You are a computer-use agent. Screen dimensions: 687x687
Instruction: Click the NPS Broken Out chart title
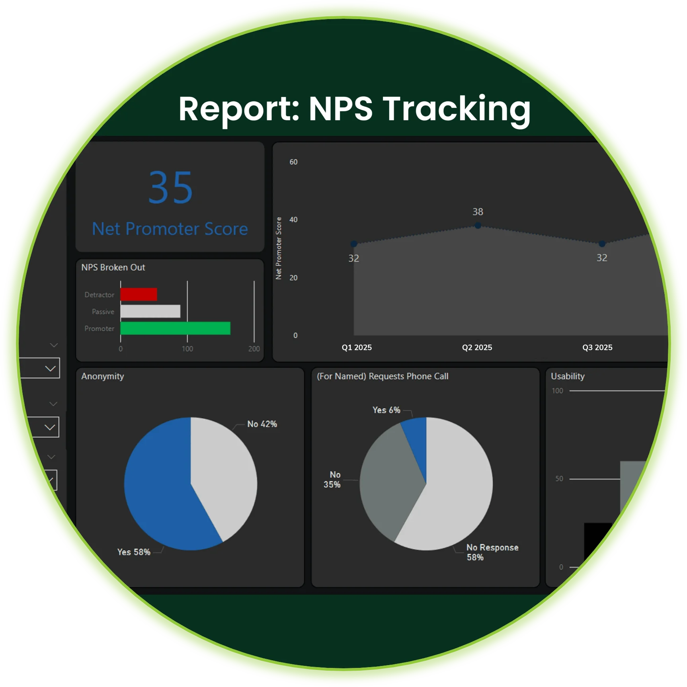pos(113,267)
